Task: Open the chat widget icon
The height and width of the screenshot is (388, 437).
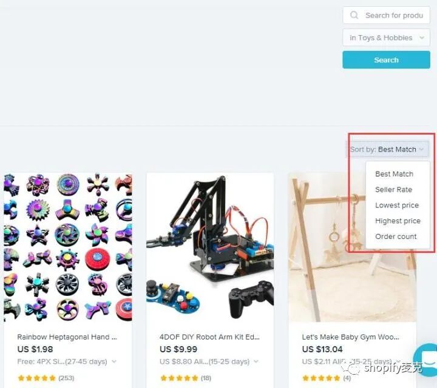Action: [x=426, y=359]
